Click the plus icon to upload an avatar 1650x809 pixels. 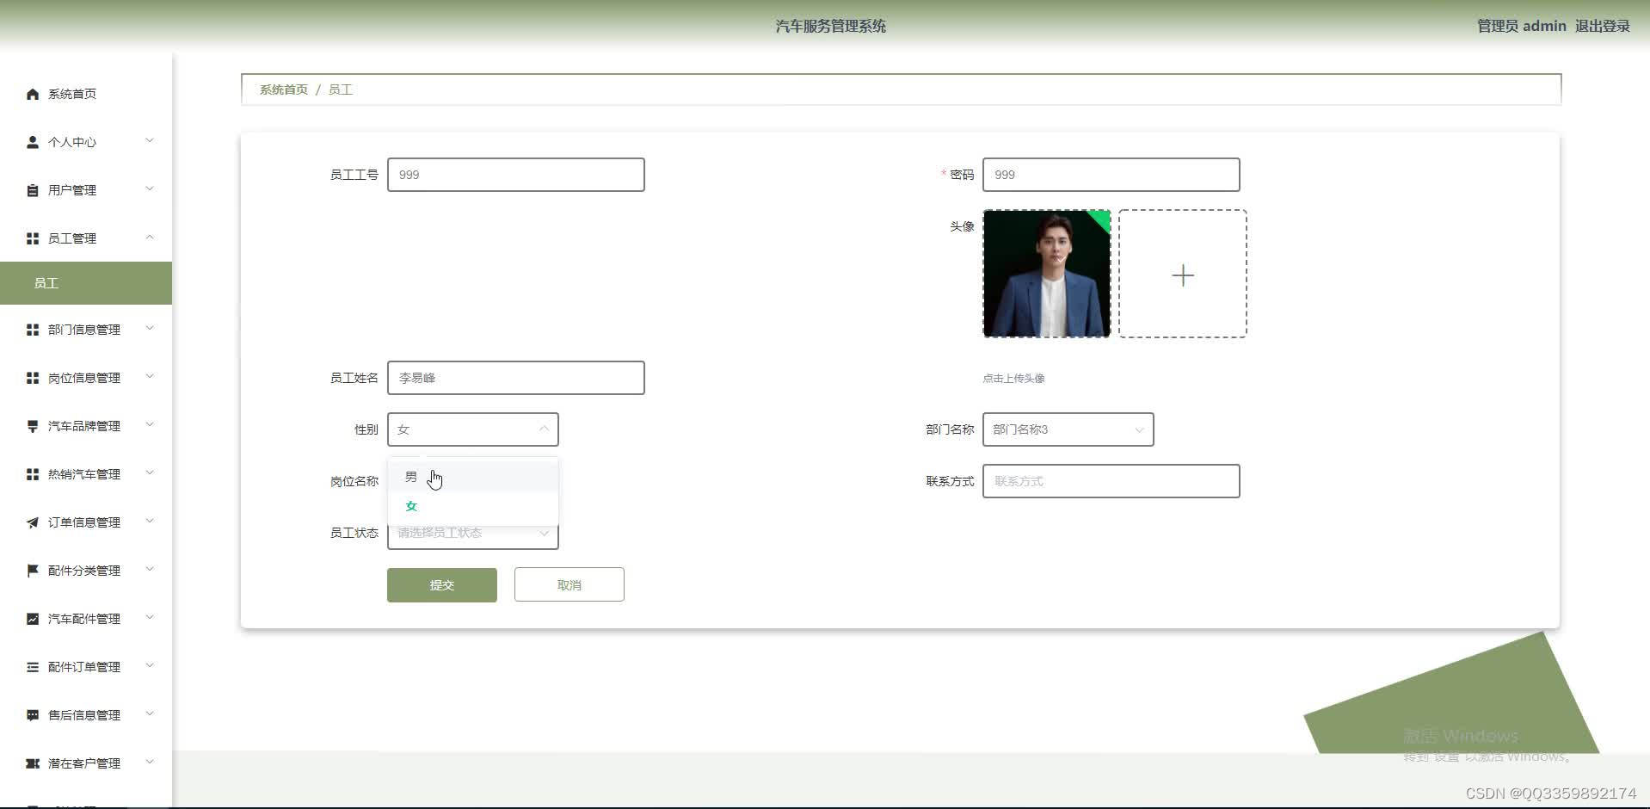click(1183, 275)
